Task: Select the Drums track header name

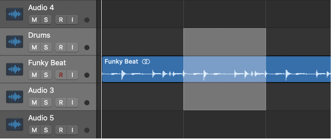Action: (x=39, y=35)
